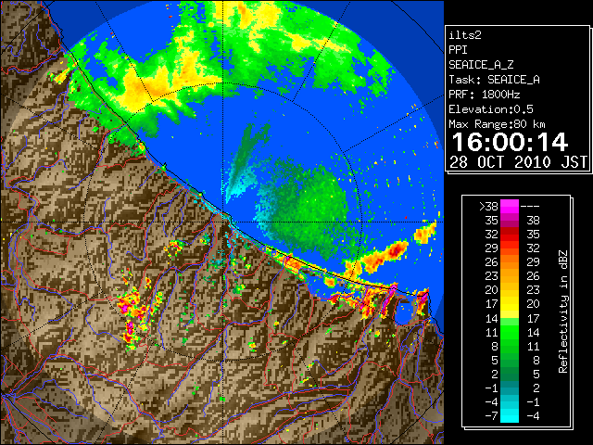Image resolution: width=593 pixels, height=445 pixels.
Task: Click the 'PPI' scan type text
Action: (458, 50)
